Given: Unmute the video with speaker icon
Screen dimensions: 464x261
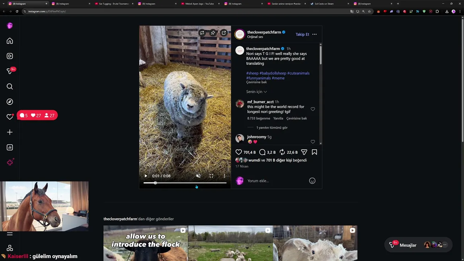Looking at the screenshot, I should pos(198,176).
